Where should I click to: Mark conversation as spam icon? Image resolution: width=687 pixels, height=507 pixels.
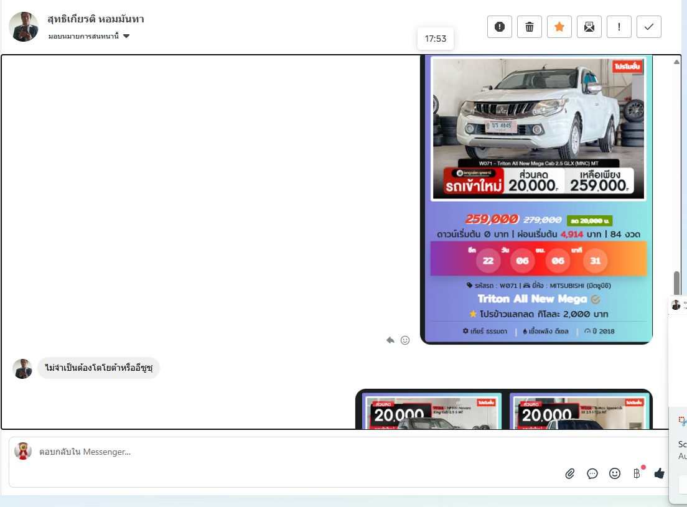click(500, 27)
